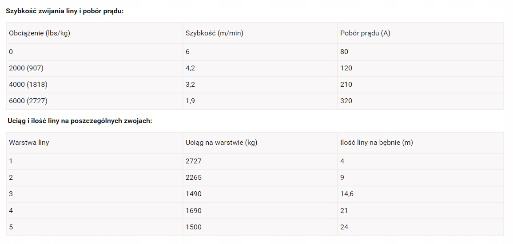Click the "Uciąg na warstwie (kg)" column header
Image resolution: width=513 pixels, height=244 pixels.
(x=221, y=143)
